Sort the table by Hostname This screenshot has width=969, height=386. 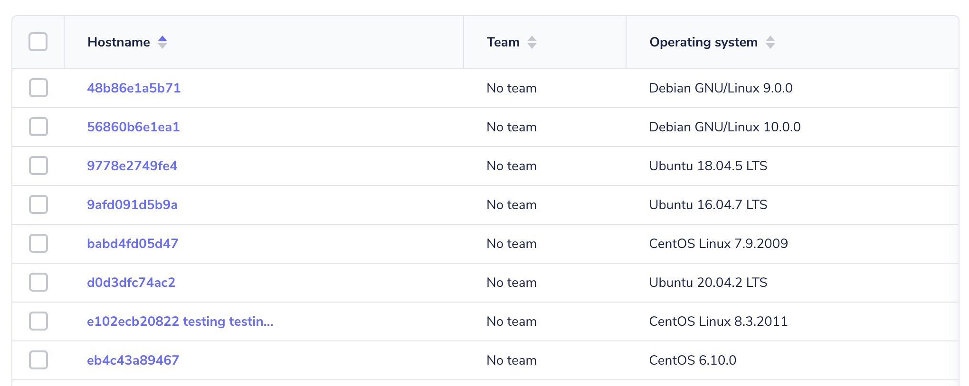click(118, 42)
